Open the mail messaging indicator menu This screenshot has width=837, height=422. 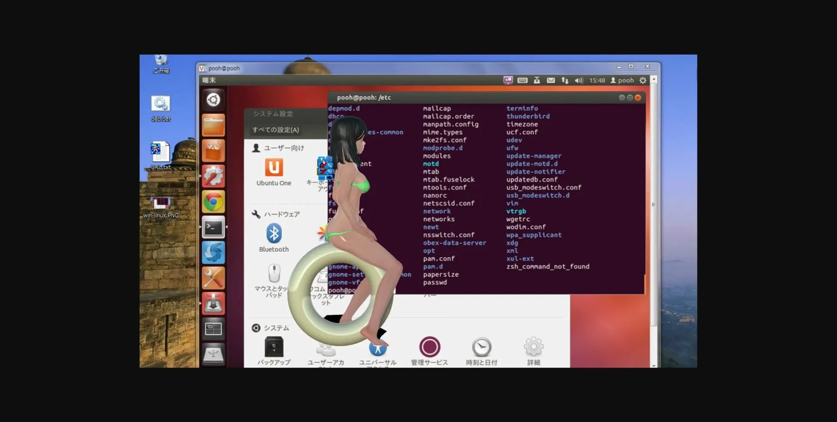[551, 81]
